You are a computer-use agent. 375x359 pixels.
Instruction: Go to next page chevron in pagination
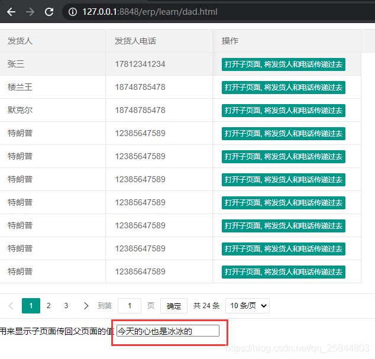[x=86, y=306]
